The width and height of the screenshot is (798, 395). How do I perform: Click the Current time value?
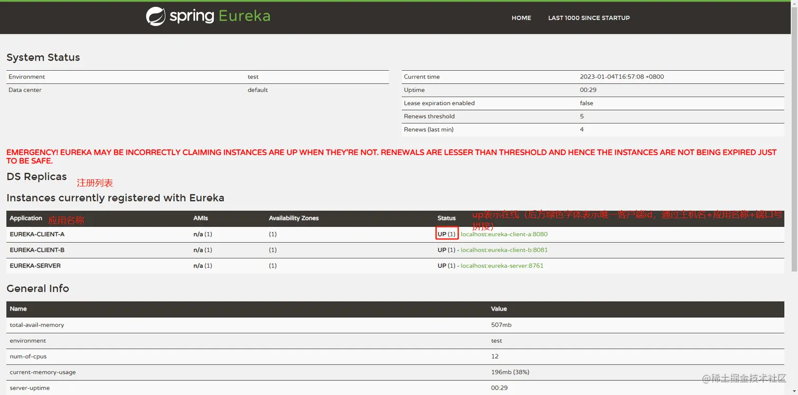coord(622,77)
